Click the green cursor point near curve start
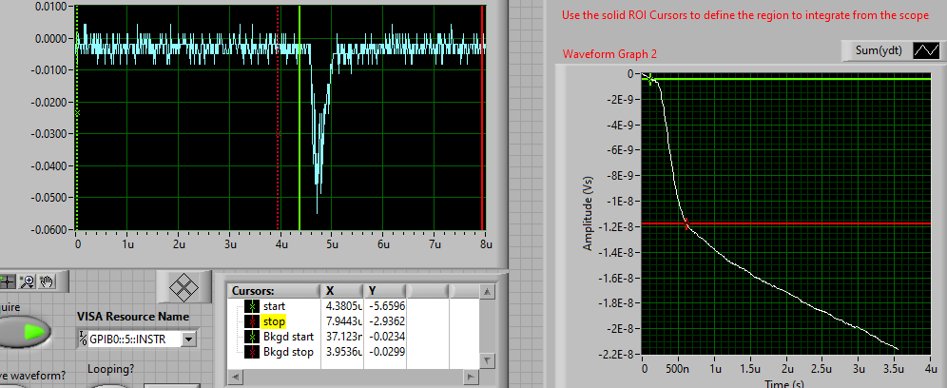 pos(649,79)
